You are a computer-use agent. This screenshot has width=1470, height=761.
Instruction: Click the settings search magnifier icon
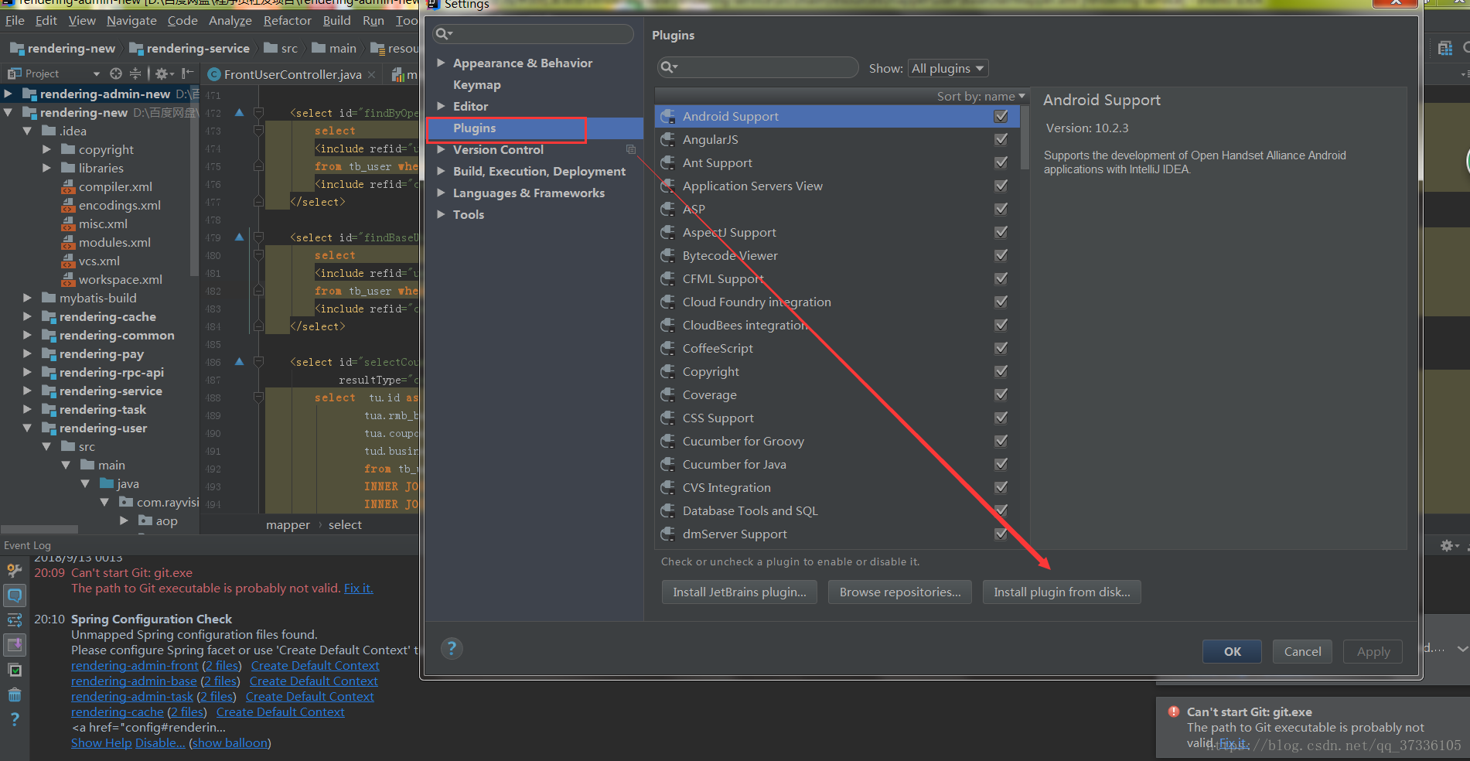(x=443, y=34)
